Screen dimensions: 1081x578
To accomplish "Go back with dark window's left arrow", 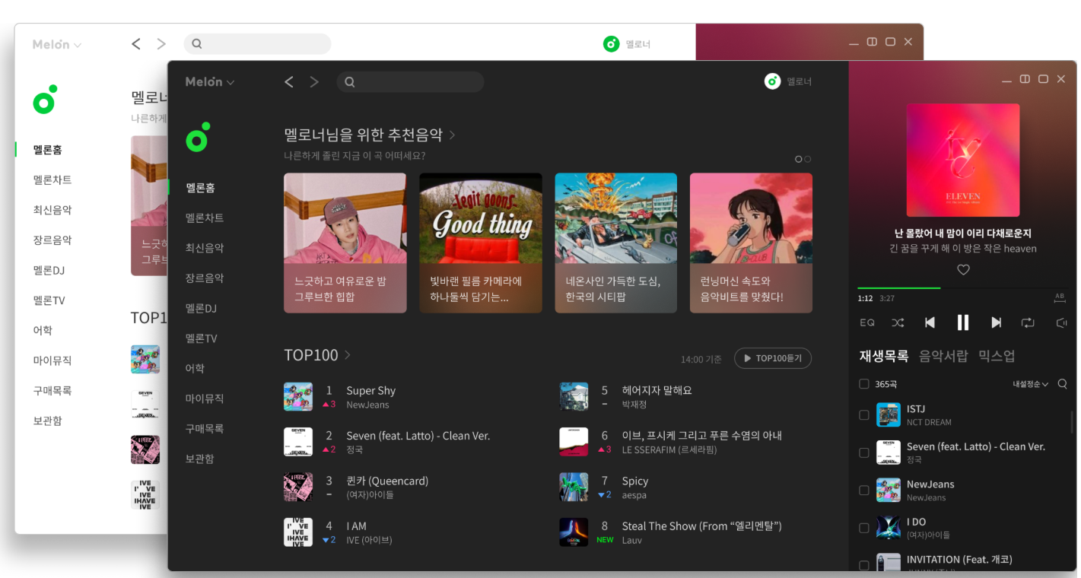I will coord(289,82).
